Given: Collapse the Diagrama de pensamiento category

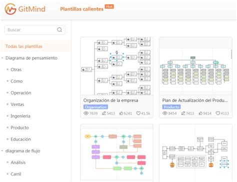Looking at the screenshot, I should pos(2,58).
